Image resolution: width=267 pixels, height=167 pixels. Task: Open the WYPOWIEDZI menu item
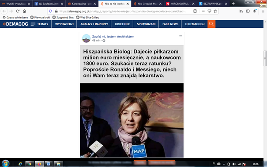tap(64, 24)
